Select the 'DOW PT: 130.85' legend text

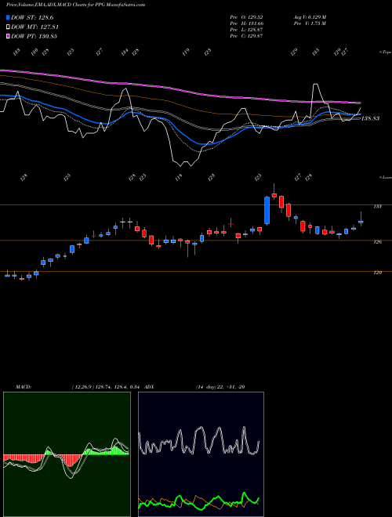[34, 36]
